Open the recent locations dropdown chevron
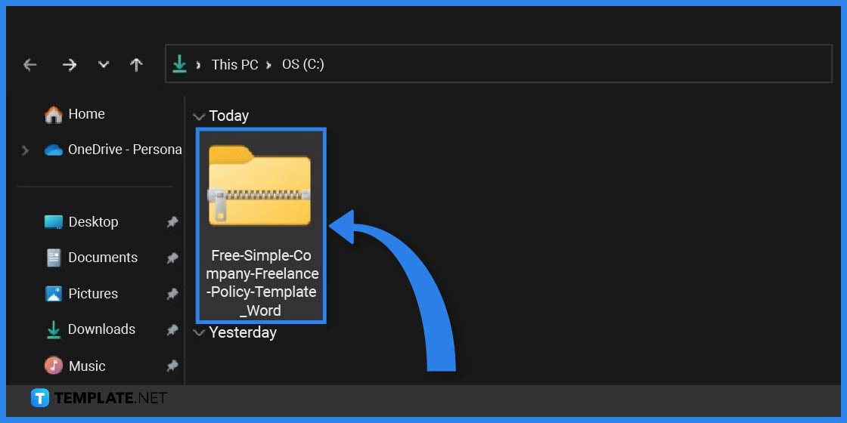 click(104, 65)
